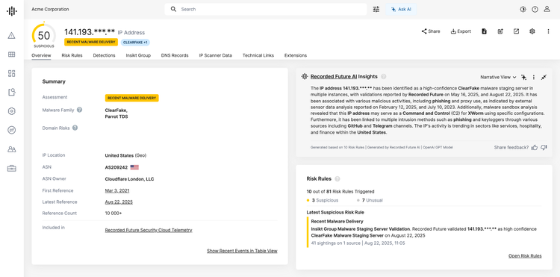Image resolution: width=560 pixels, height=277 pixels.
Task: Open the AI Insights three-dot menu
Action: coord(534,77)
